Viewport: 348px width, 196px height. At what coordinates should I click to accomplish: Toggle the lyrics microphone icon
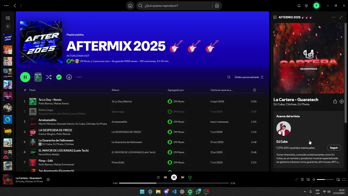click(x=296, y=179)
